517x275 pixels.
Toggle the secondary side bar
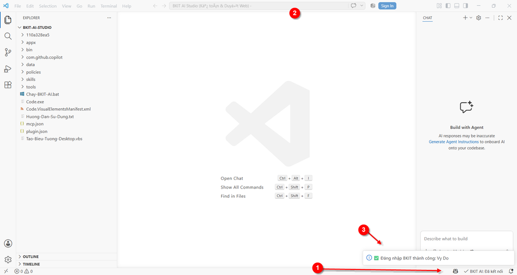pos(465,6)
